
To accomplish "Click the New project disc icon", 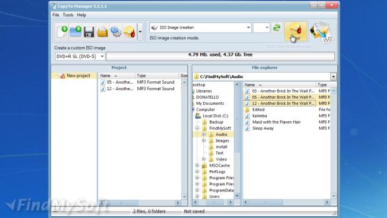I will coord(62,76).
